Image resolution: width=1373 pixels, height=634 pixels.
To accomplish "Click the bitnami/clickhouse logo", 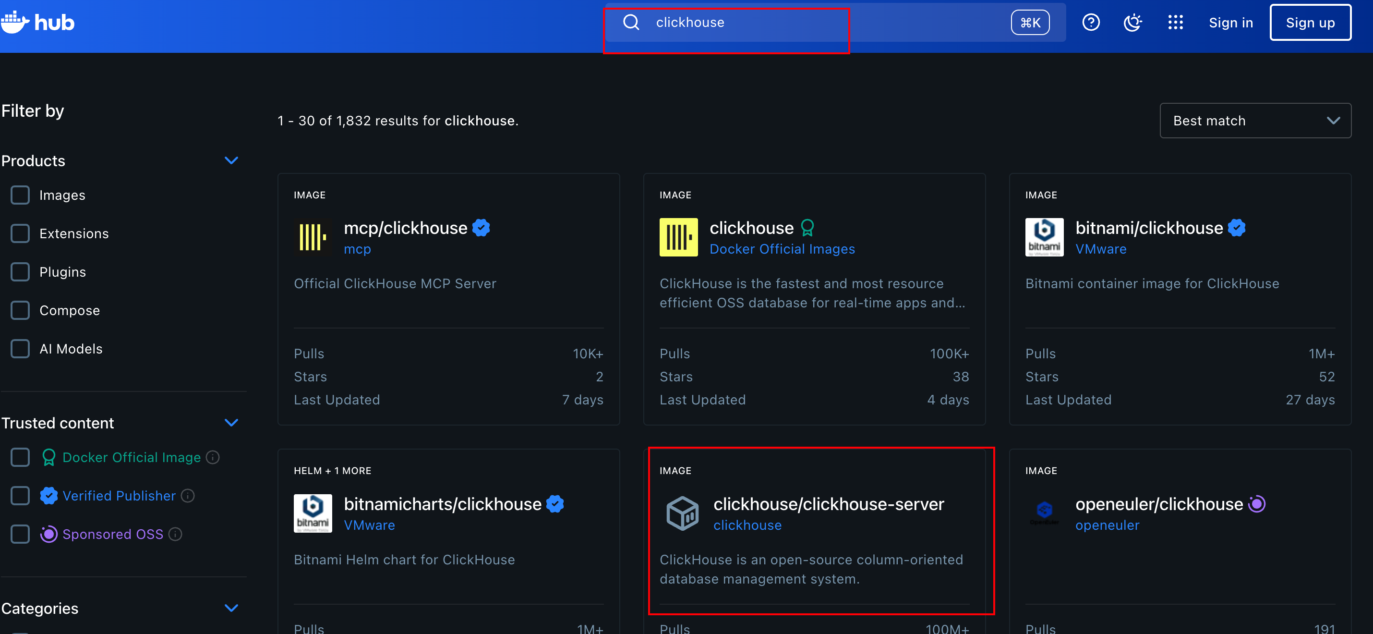I will [1044, 237].
